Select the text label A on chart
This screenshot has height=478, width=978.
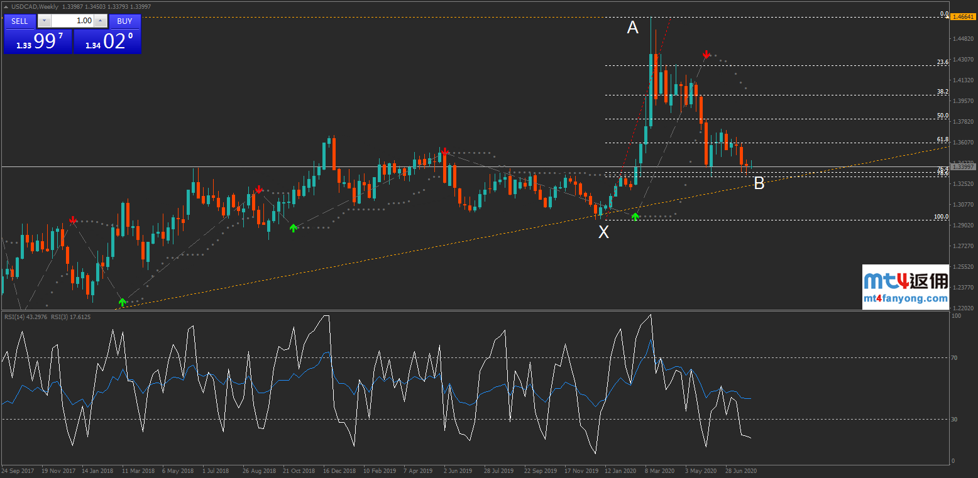click(x=632, y=28)
